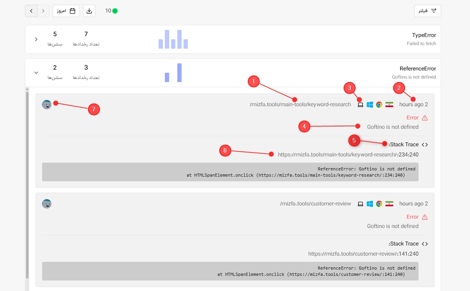The image size is (470, 291).
Task: Click the TypeError bar chart
Action: pyautogui.click(x=173, y=39)
